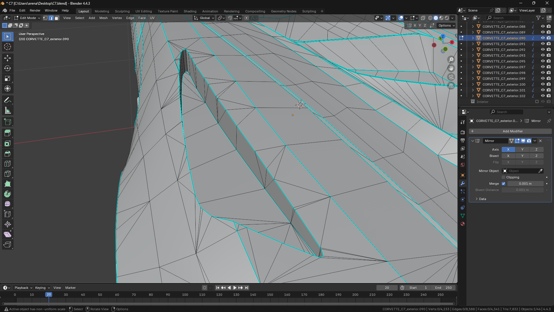Open the Edit Mode dropdown
Screen dimensions: 554x312
coord(27,18)
